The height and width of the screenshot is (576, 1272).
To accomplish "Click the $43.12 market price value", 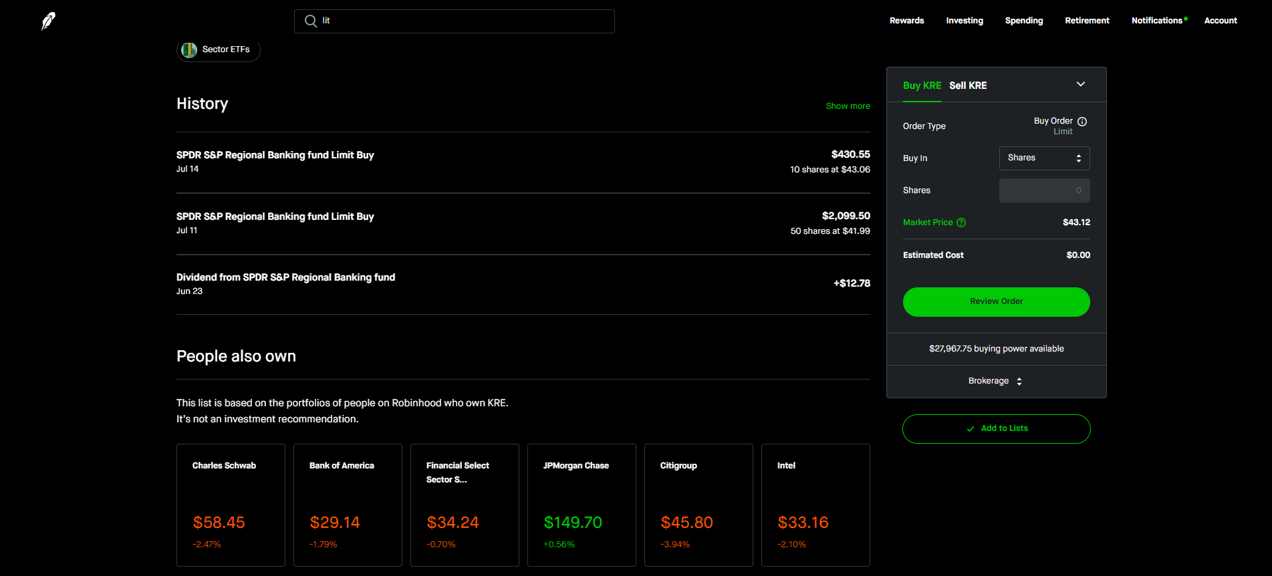I will 1076,223.
